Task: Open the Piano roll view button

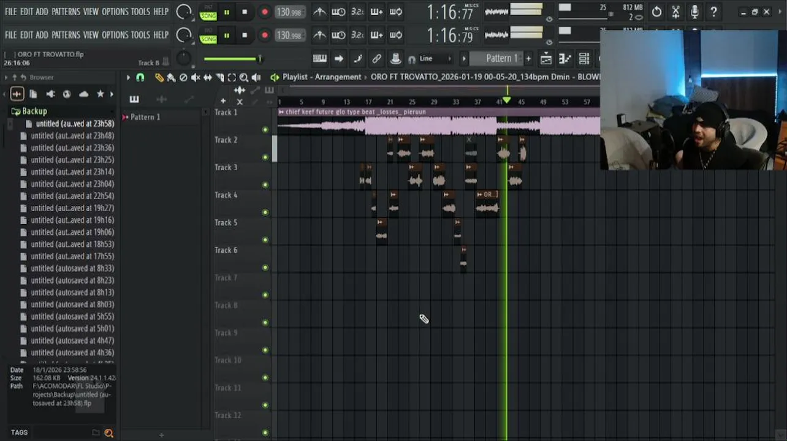Action: (x=565, y=59)
